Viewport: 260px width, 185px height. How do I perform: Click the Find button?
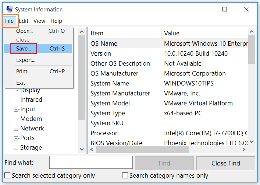[x=164, y=163]
